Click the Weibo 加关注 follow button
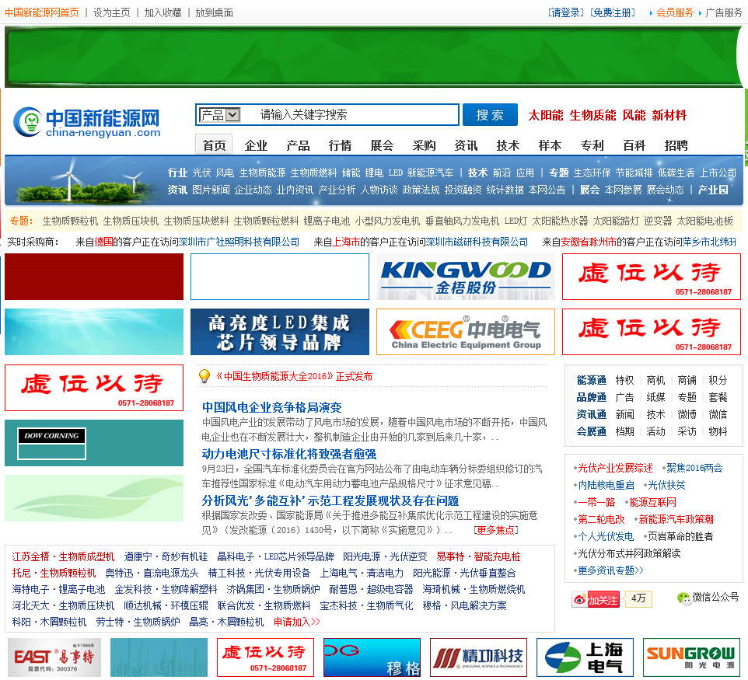 pyautogui.click(x=596, y=599)
